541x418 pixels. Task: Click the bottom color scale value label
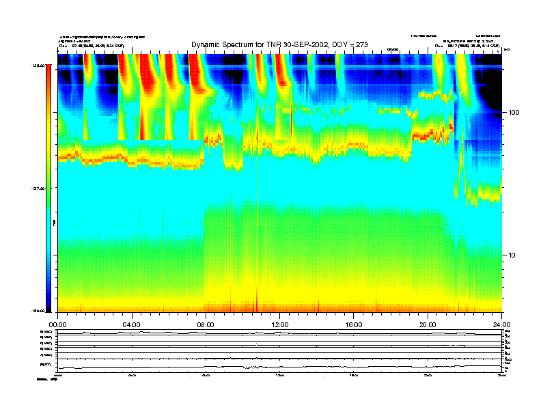pos(38,311)
